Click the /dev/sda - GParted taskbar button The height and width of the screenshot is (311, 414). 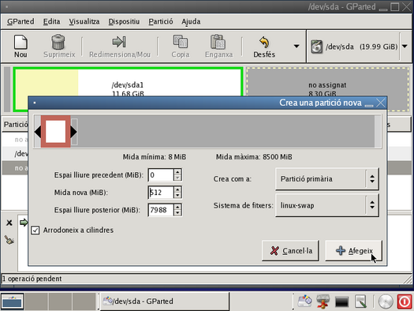tap(164, 302)
